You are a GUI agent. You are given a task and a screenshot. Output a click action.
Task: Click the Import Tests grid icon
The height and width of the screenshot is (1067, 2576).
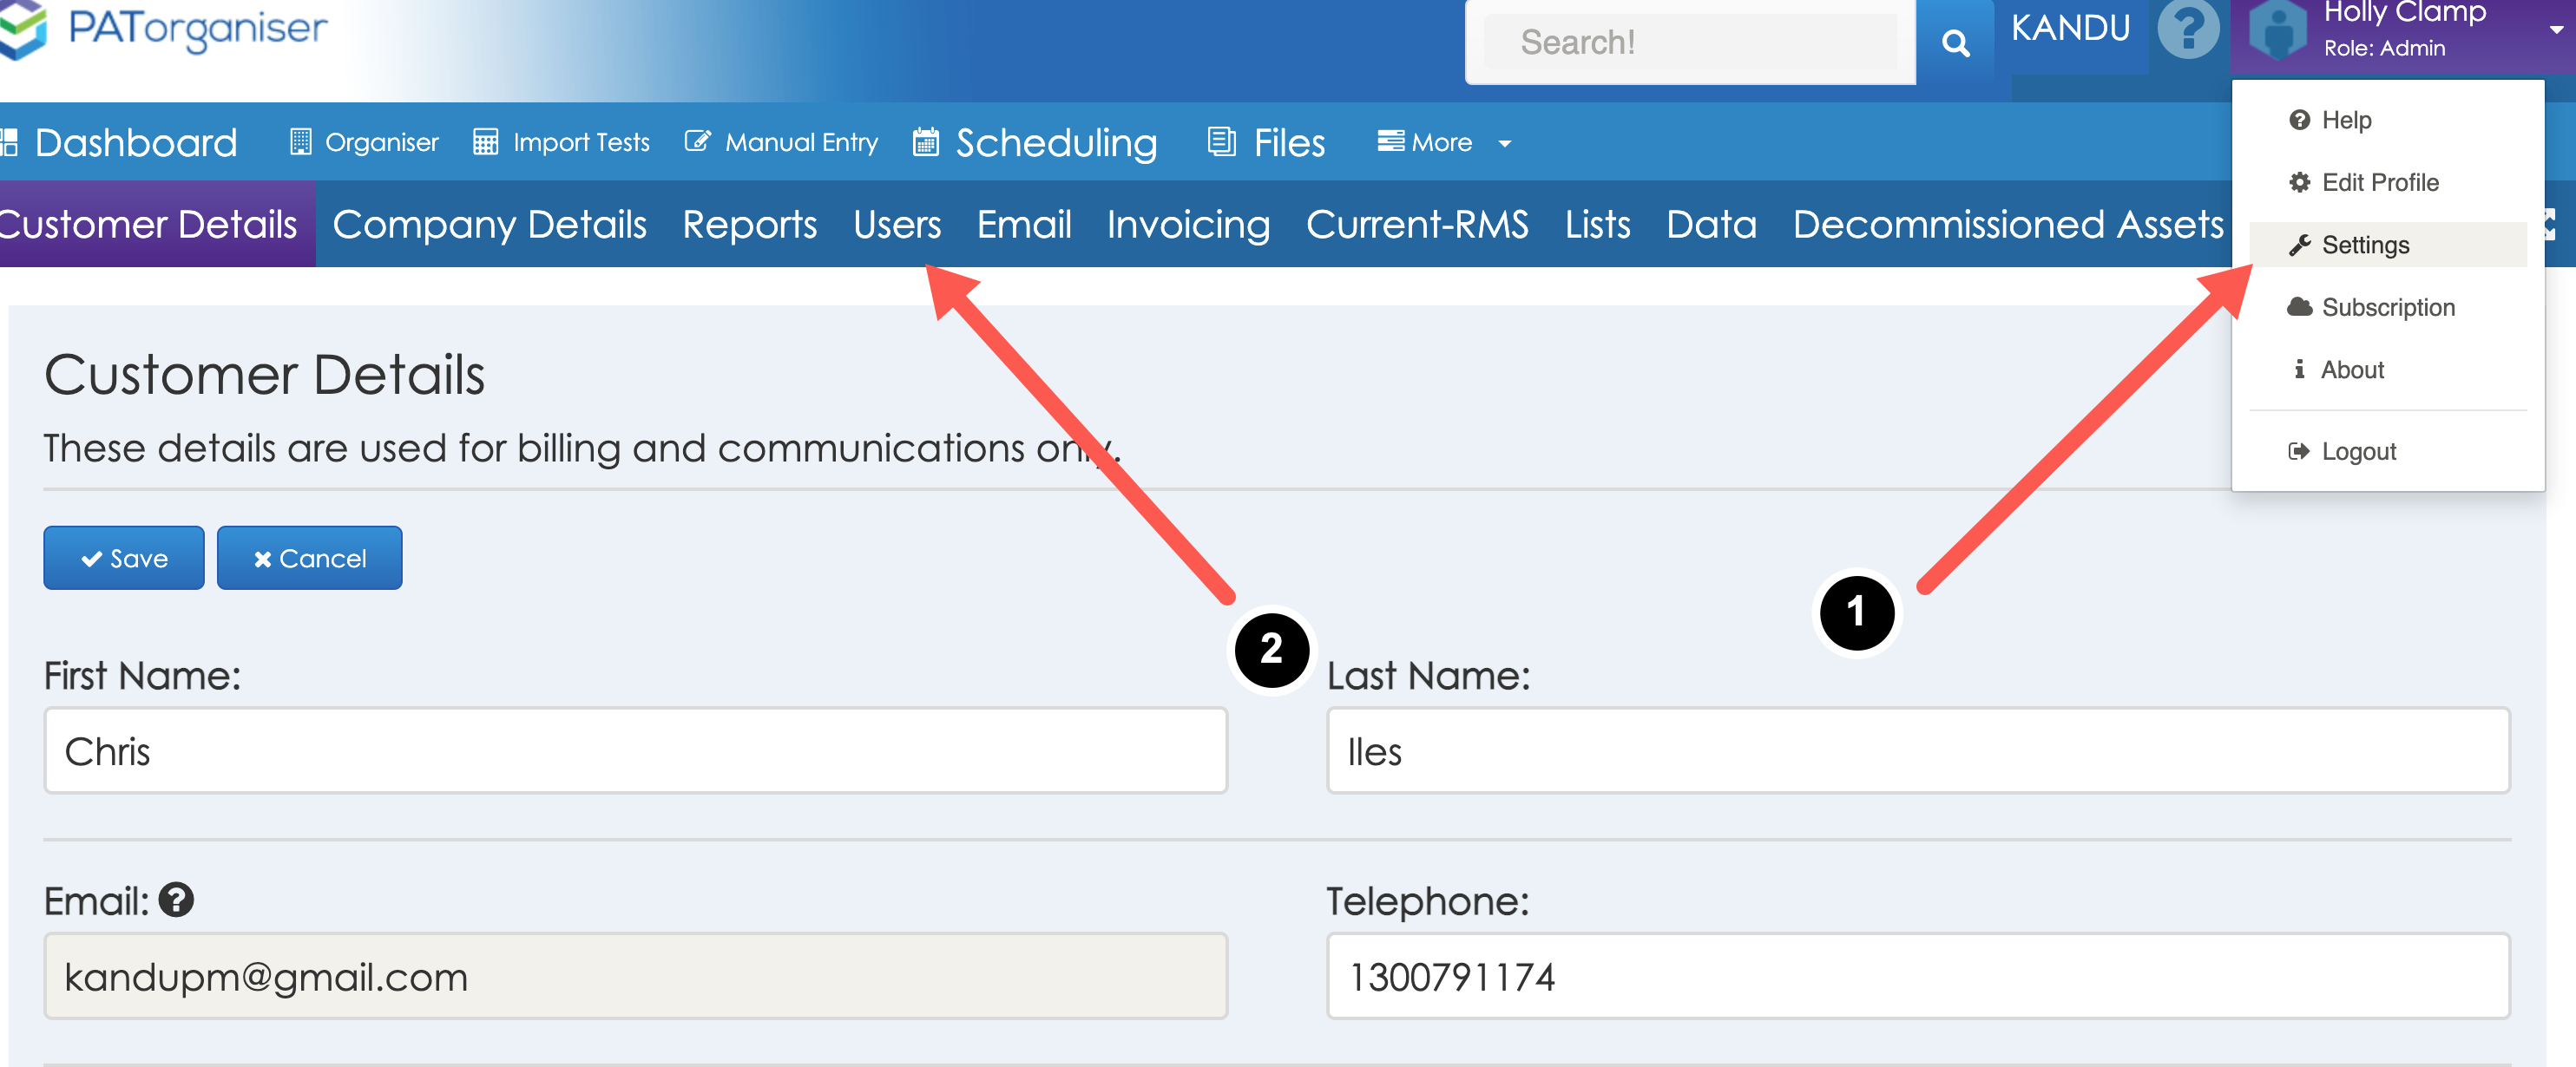485,142
